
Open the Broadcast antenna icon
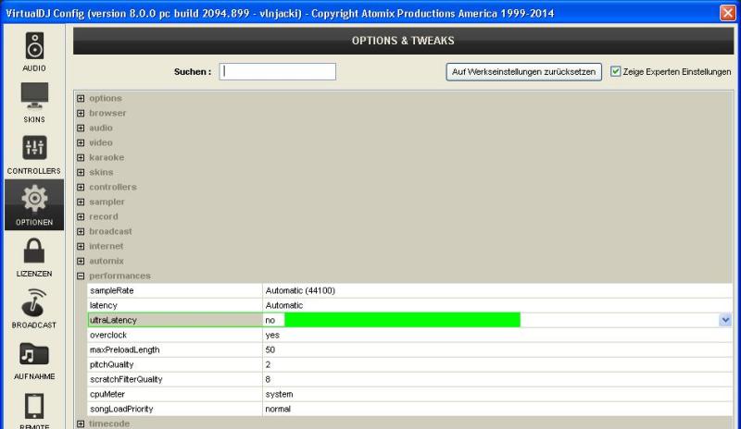34,302
